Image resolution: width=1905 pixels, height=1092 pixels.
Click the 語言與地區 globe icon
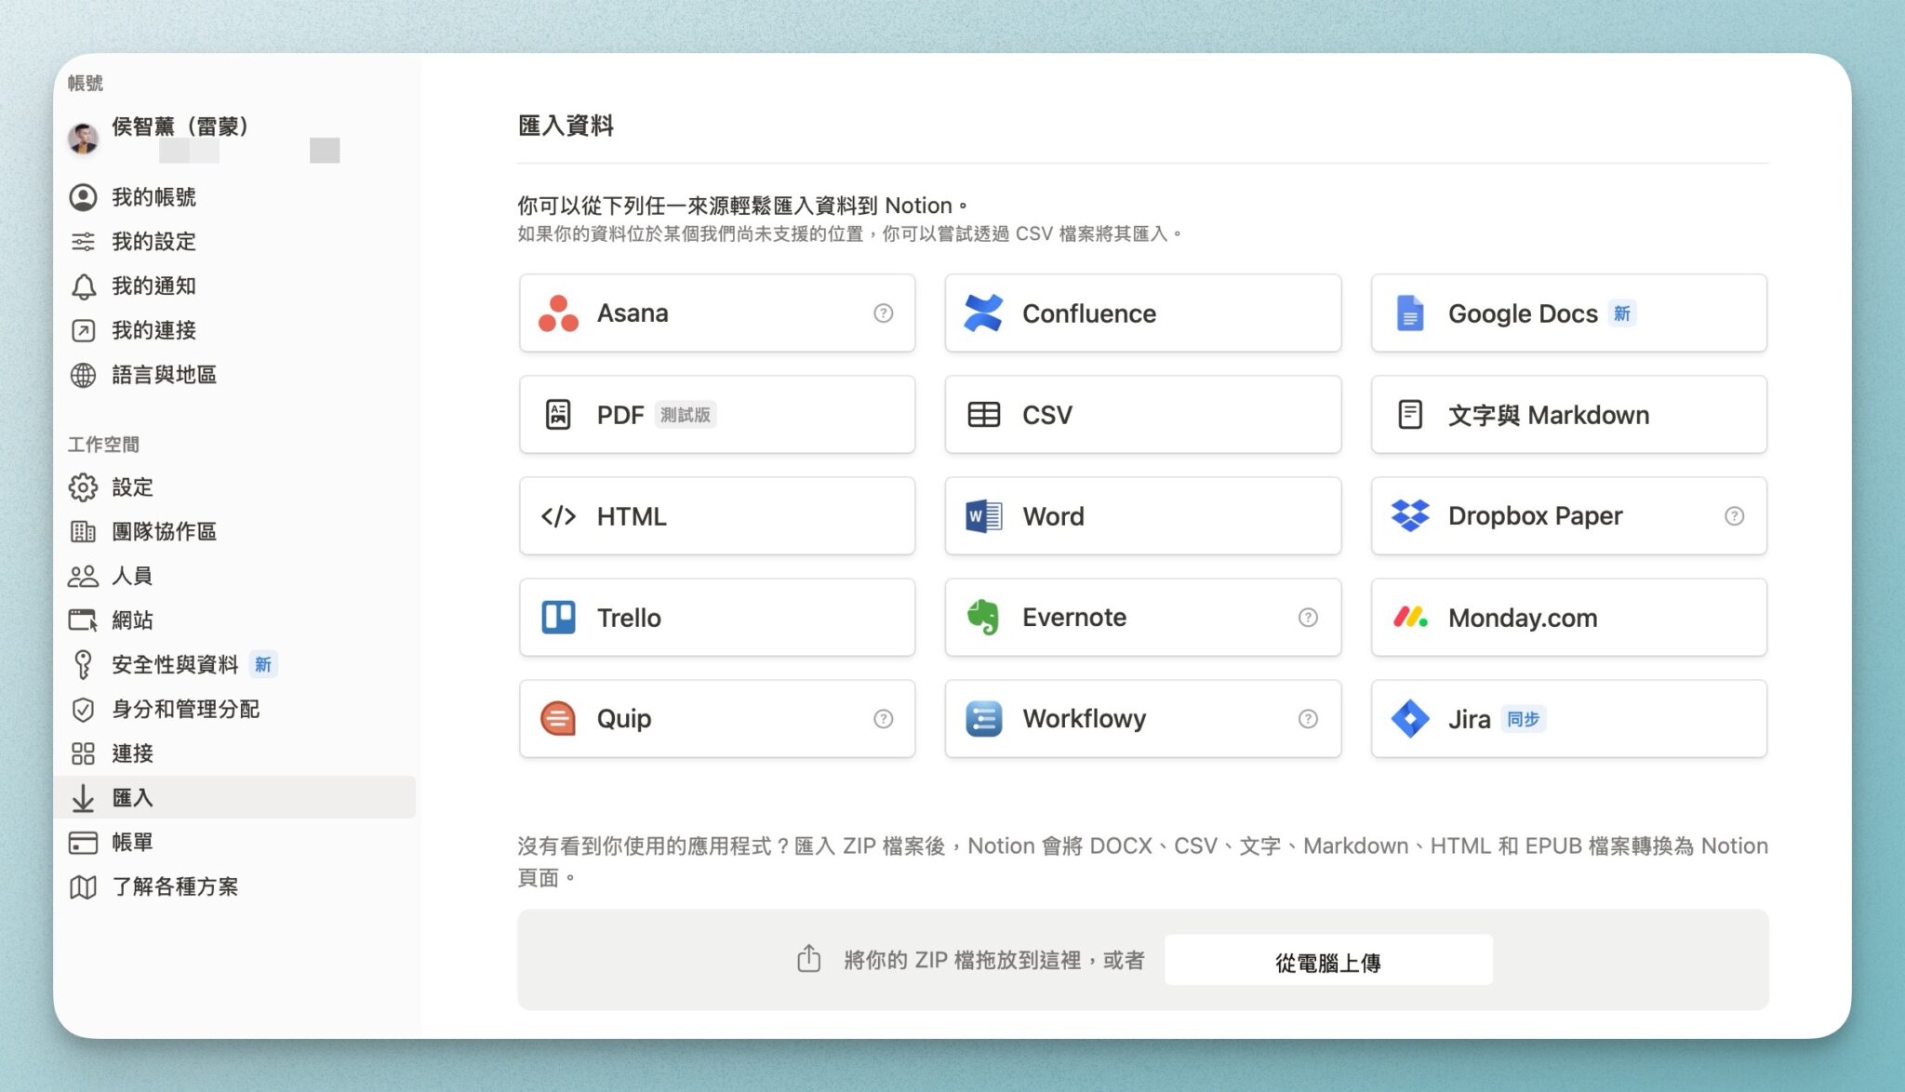point(84,374)
